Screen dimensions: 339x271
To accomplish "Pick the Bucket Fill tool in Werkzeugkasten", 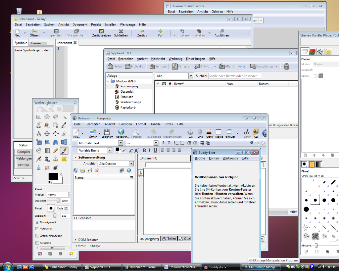I will [38, 151].
